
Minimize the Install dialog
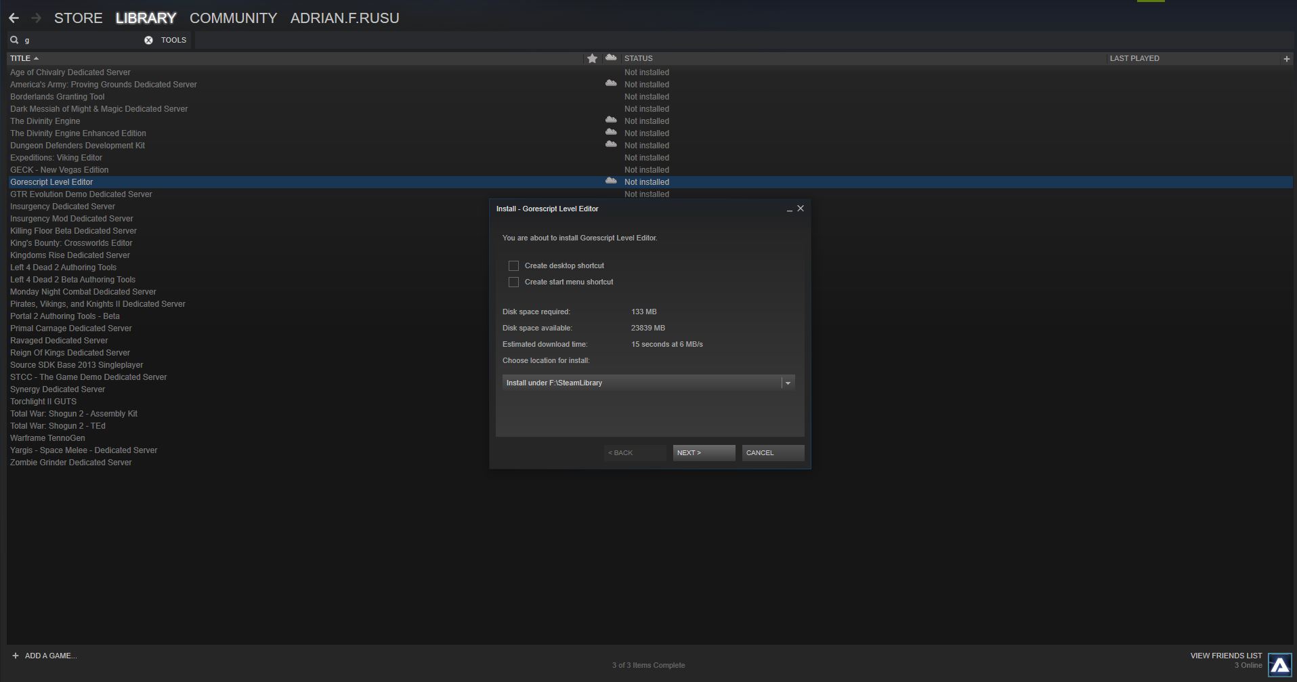(790, 209)
